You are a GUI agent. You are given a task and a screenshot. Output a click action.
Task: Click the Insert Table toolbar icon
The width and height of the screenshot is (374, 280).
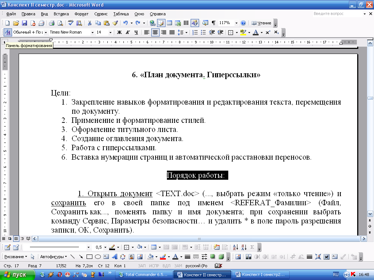169,23
